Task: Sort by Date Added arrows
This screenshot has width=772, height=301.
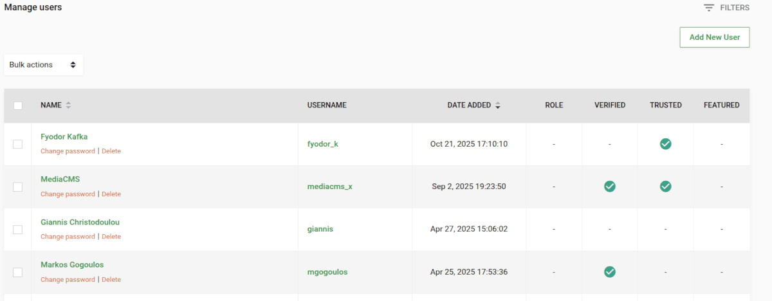Action: point(497,105)
